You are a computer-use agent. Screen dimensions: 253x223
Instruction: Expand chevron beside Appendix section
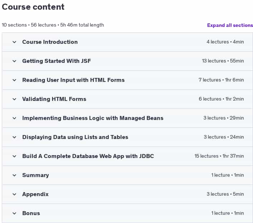click(x=14, y=194)
